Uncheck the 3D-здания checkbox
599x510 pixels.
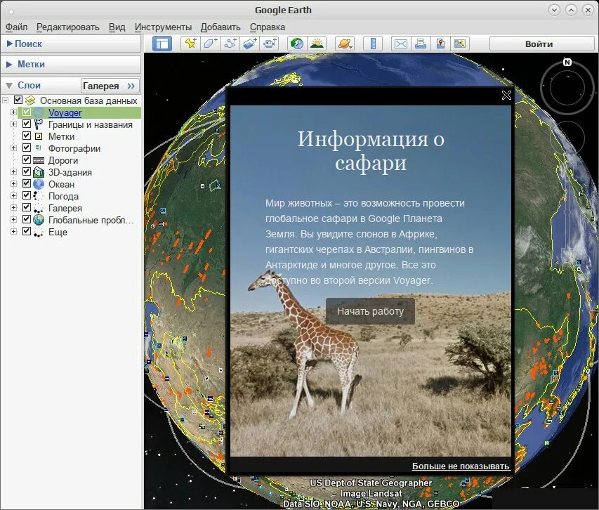[x=27, y=171]
